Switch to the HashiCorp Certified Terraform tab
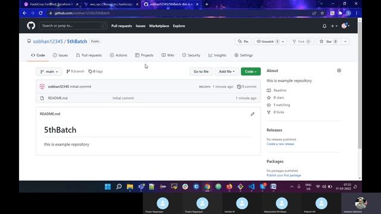The image size is (381, 214). coord(52,4)
